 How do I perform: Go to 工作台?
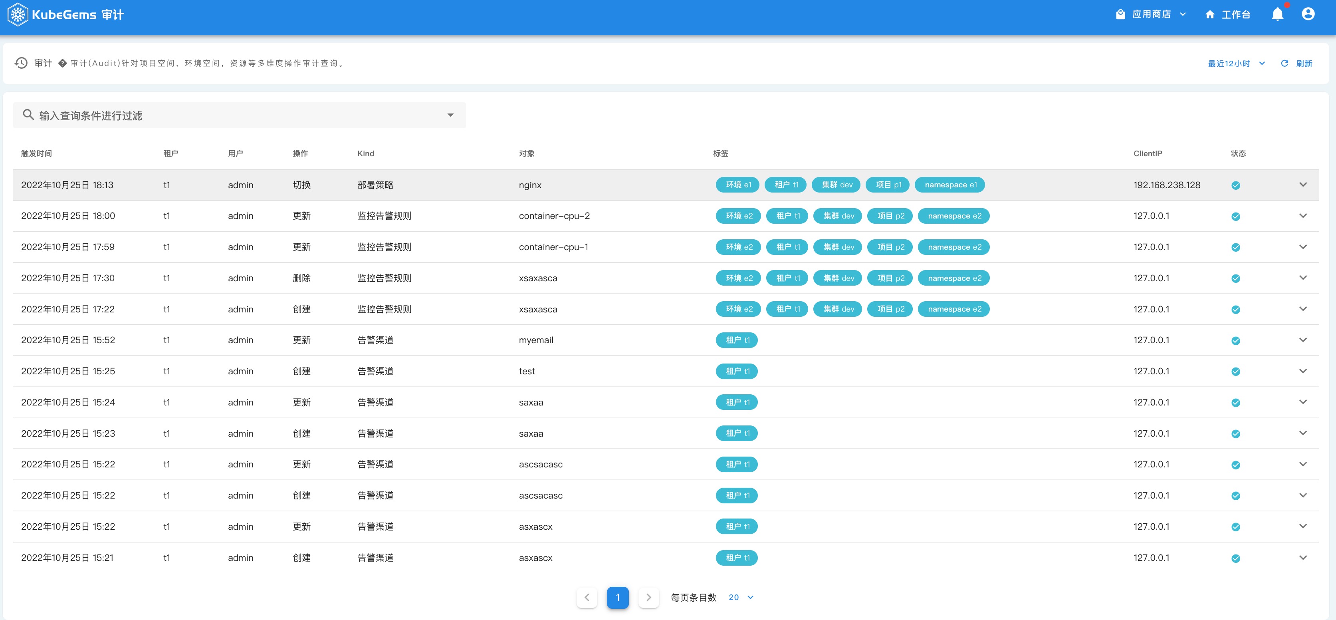click(1228, 14)
